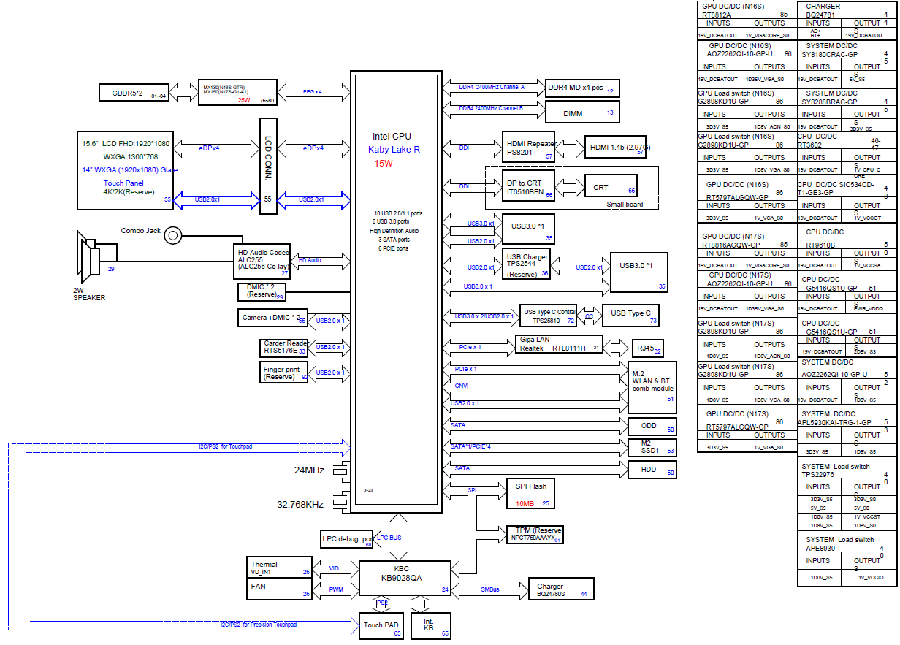Click the LPC BUS label

tap(389, 538)
